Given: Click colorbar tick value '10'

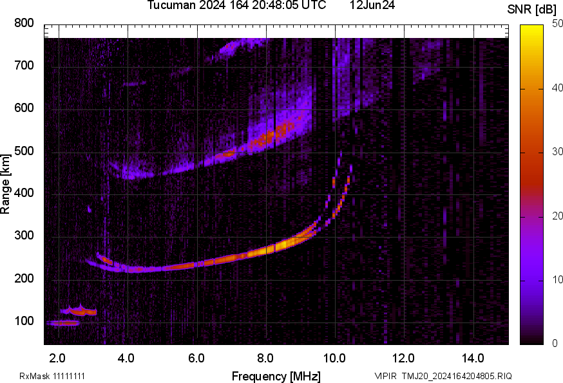Looking at the screenshot, I should coord(557,280).
